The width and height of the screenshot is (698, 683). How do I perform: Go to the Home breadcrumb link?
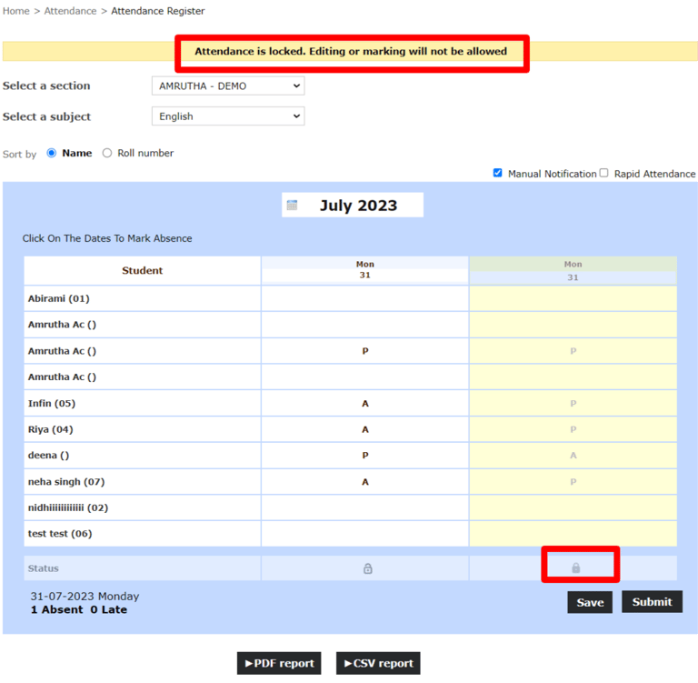(16, 11)
